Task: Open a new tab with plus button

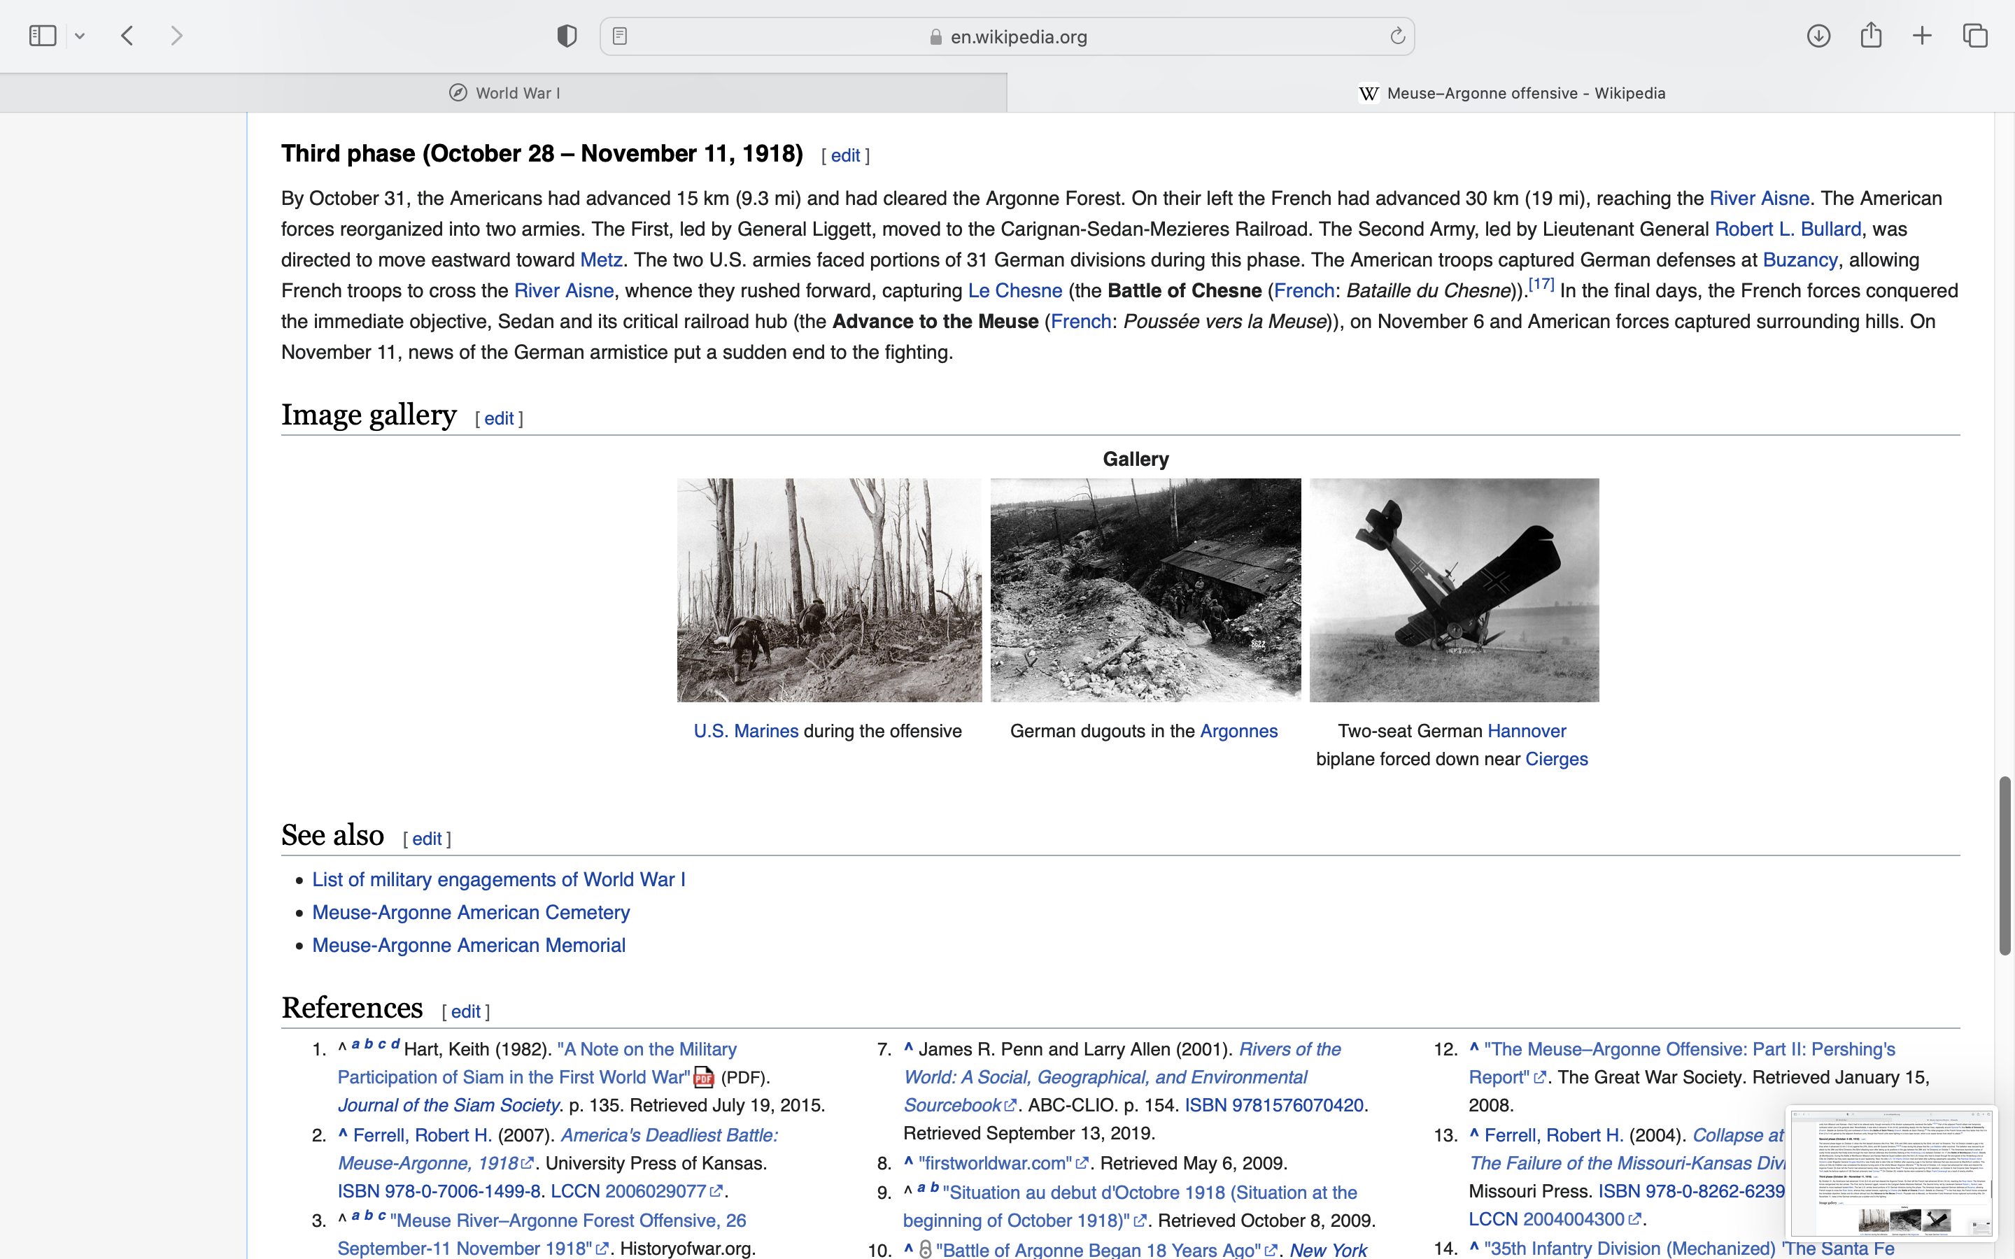Action: [x=1922, y=36]
